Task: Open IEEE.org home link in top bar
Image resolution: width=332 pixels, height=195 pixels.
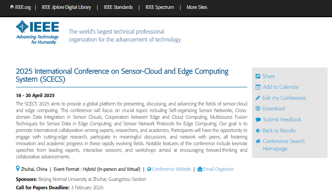Action: point(21,7)
